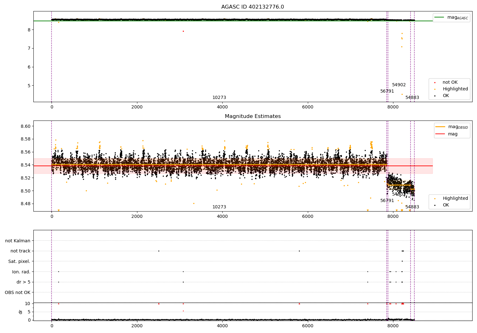Image resolution: width=477 pixels, height=333 pixels.
Task: Click the 'dr' y-axis label in bottom plot
Action: tap(21, 312)
